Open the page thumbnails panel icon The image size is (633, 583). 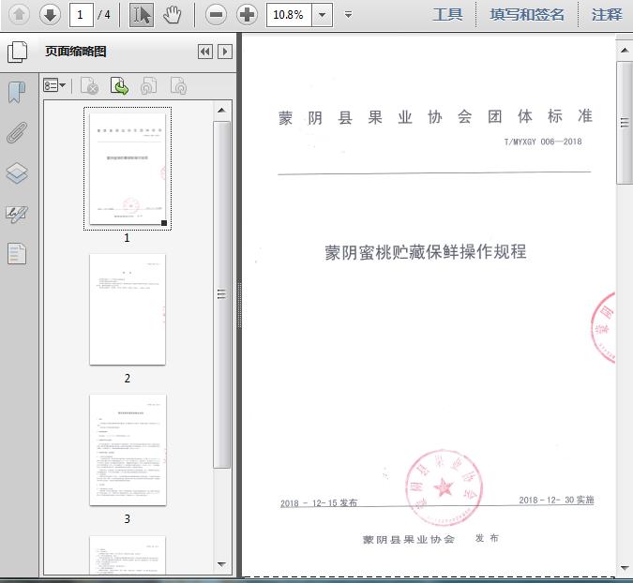pyautogui.click(x=17, y=52)
